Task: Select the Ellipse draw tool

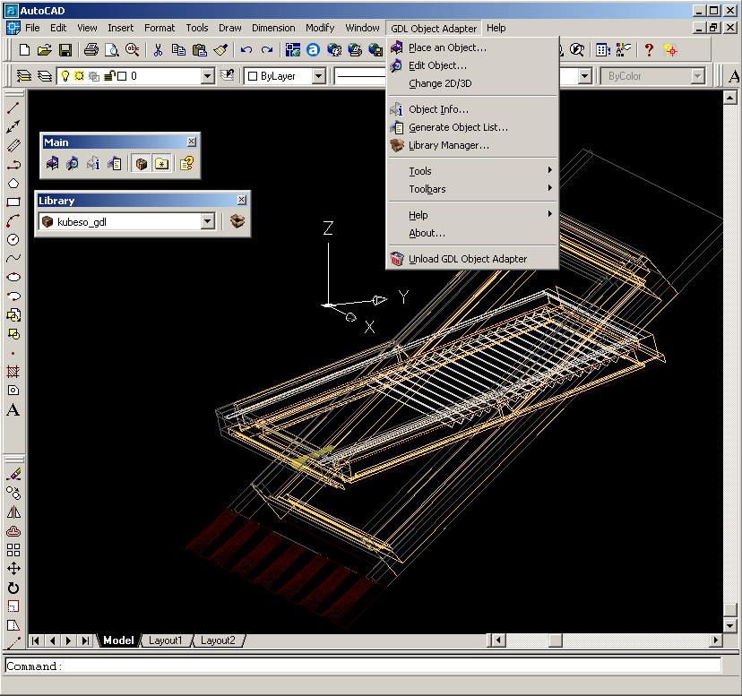Action: (x=13, y=278)
